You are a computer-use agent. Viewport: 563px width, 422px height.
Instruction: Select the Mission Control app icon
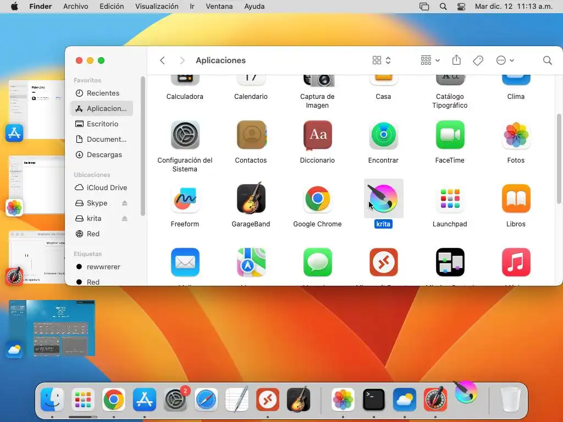[x=450, y=262]
